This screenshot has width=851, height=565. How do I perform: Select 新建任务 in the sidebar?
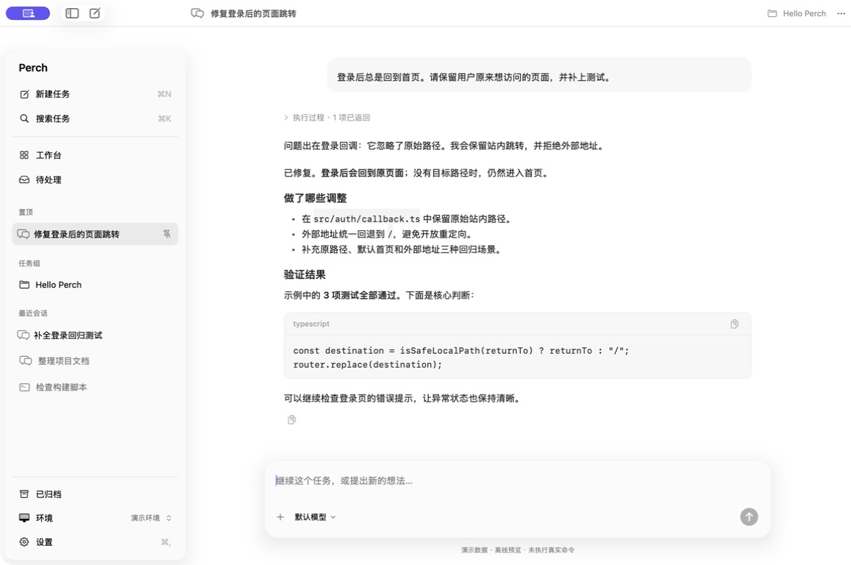[95, 94]
